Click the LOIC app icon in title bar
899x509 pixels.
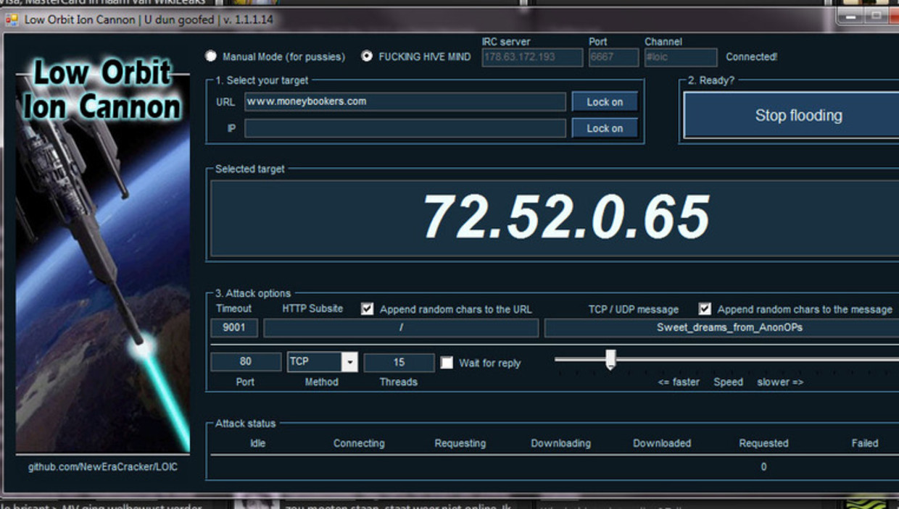[12, 20]
